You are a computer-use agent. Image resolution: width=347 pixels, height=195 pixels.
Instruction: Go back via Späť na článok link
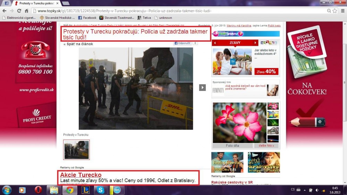coord(78,44)
